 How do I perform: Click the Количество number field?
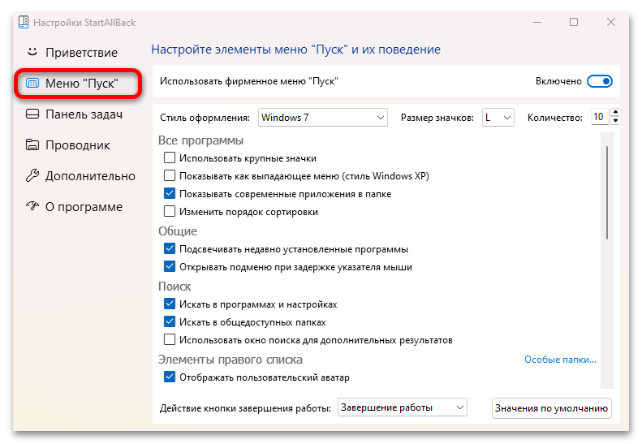tap(600, 117)
